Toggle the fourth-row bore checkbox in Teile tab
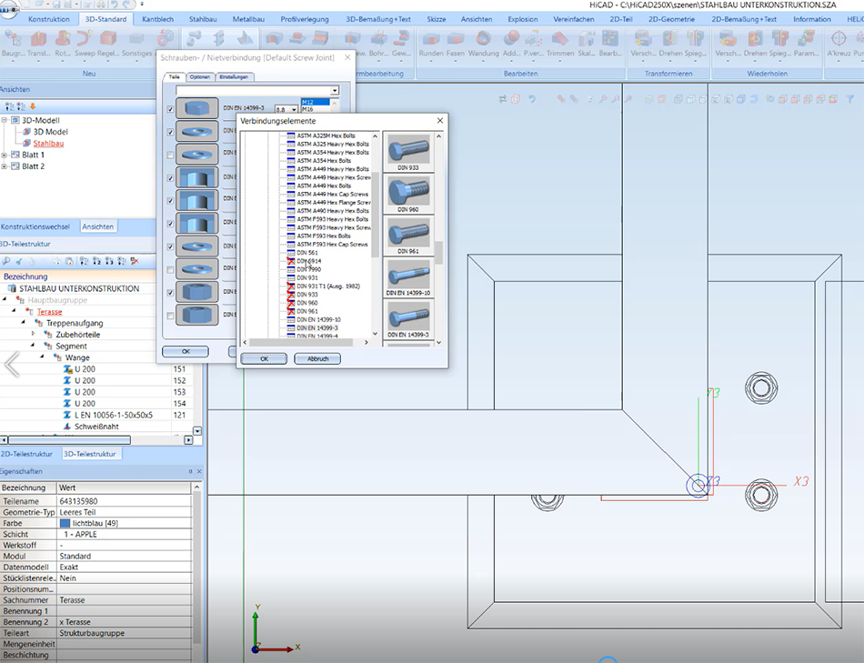864x663 pixels. pos(170,178)
